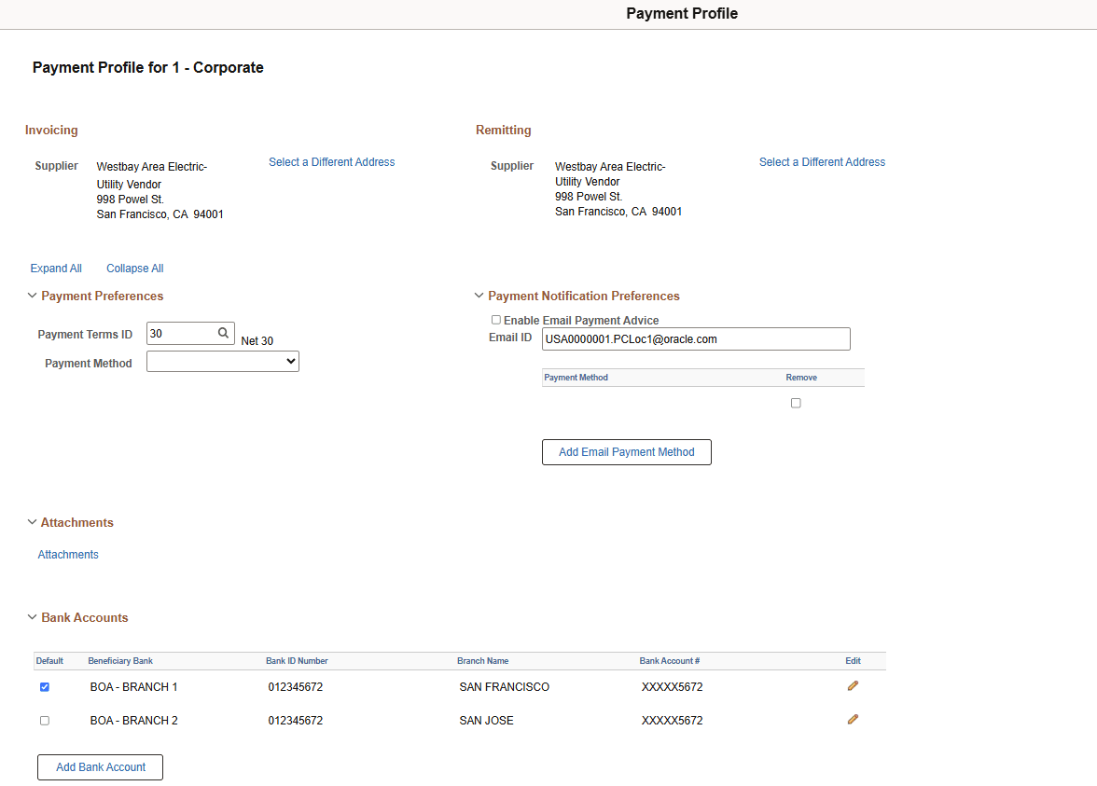Open the Attachments link
1097x786 pixels.
click(67, 554)
